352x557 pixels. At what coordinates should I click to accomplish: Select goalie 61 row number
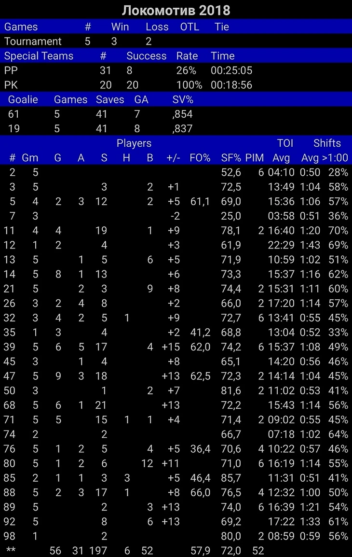(x=14, y=114)
